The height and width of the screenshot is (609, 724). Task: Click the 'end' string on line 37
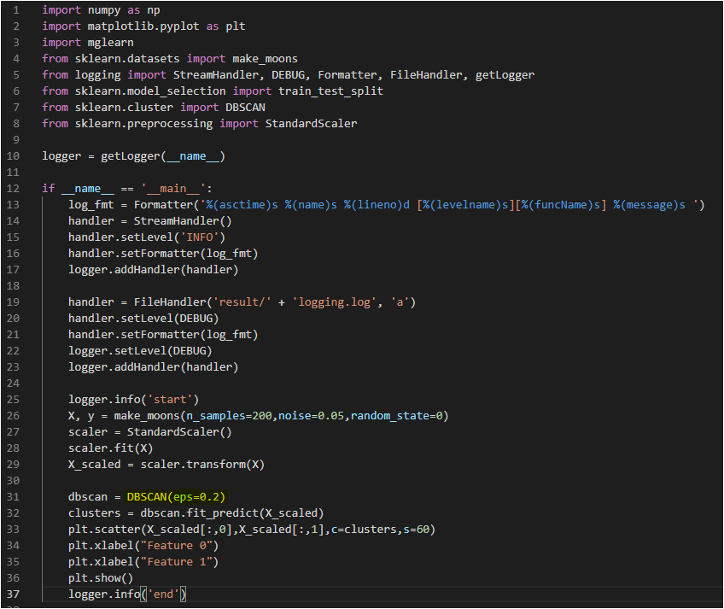pos(163,594)
